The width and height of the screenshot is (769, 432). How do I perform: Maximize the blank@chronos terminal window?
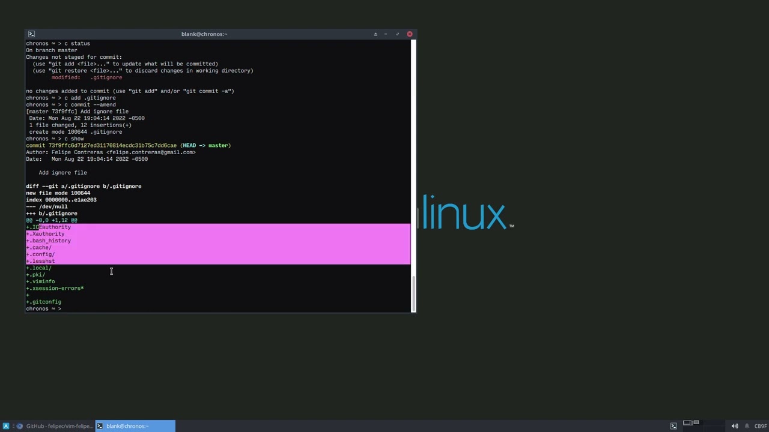point(397,34)
